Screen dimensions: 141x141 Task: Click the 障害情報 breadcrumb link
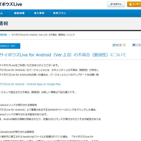coord(4,35)
